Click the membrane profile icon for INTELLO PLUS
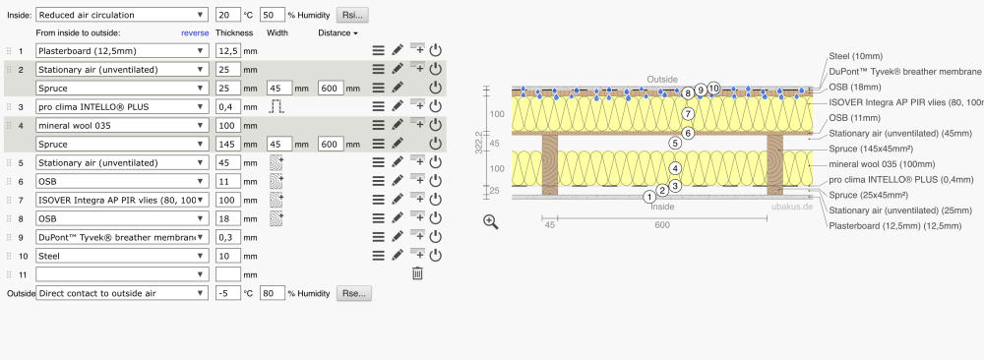Viewport: 984px width, 360px height. (277, 106)
